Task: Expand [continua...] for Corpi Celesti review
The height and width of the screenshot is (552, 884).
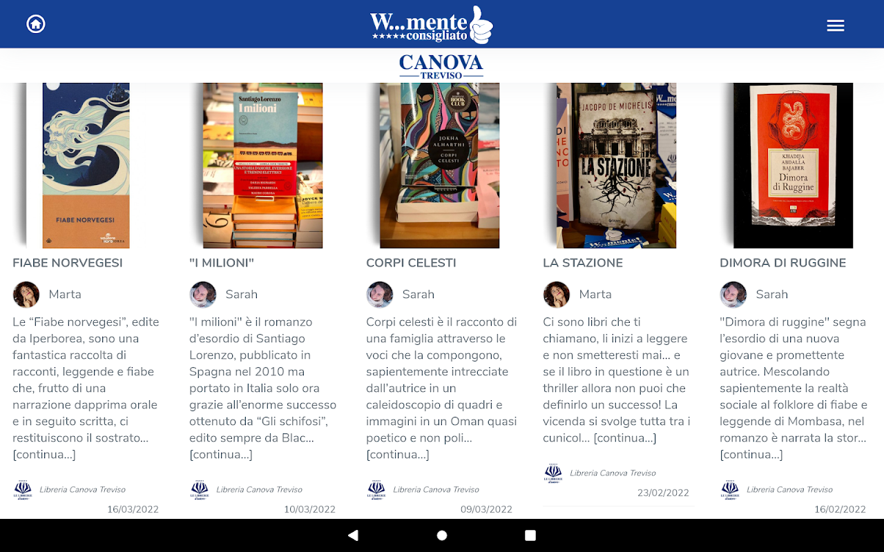Action: tap(398, 455)
